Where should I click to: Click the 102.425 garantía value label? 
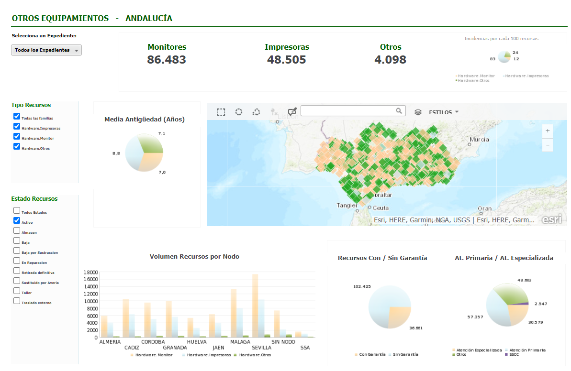tap(362, 286)
